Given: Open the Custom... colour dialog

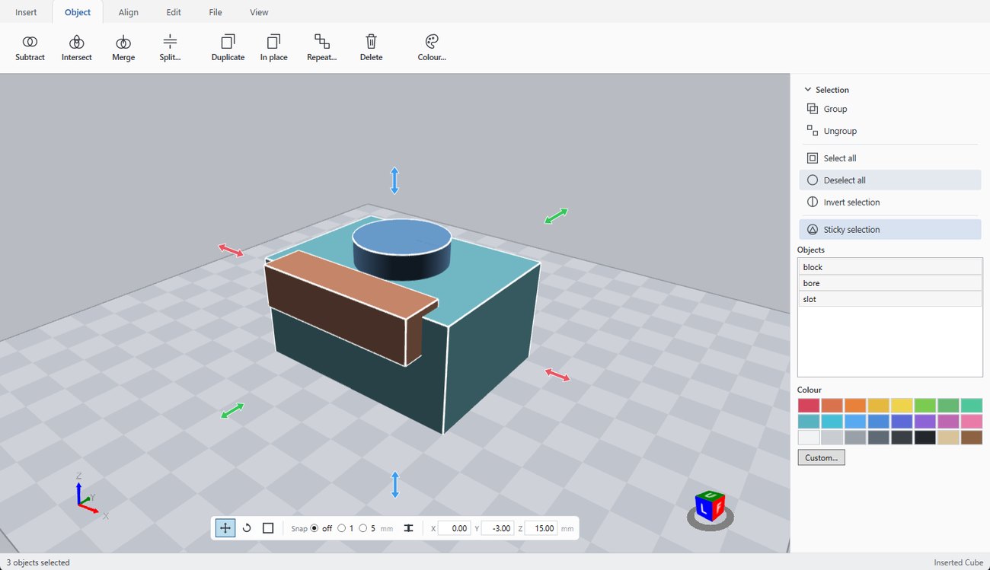Looking at the screenshot, I should click(821, 457).
